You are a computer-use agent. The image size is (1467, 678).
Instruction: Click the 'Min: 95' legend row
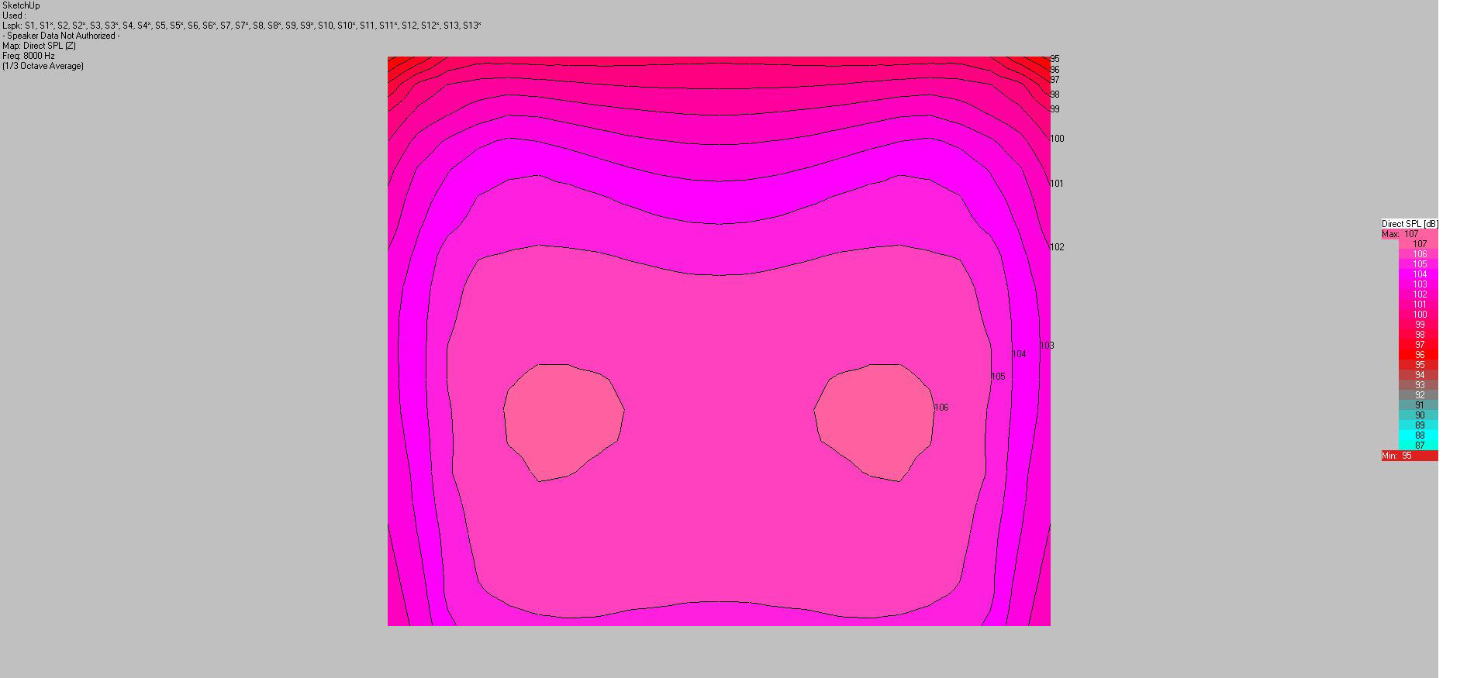[1410, 456]
